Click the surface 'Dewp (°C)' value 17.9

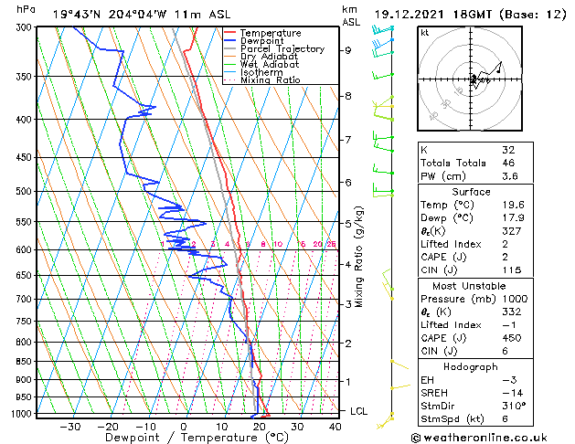tap(513, 218)
